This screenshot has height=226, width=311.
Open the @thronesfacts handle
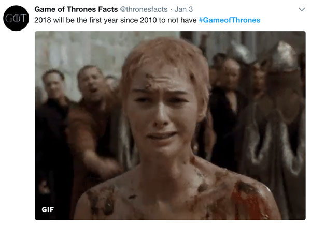(x=144, y=9)
